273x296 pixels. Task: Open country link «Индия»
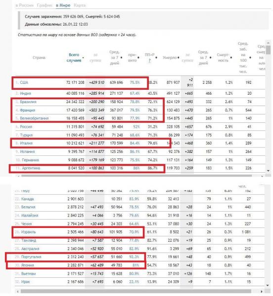(25, 93)
